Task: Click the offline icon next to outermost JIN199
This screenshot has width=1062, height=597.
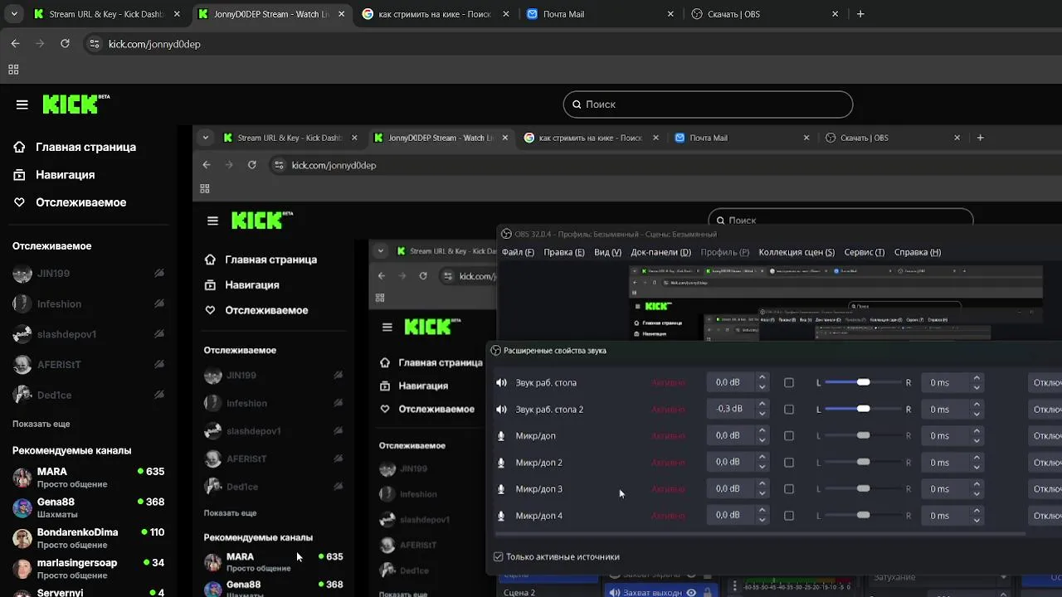Action: click(x=158, y=274)
